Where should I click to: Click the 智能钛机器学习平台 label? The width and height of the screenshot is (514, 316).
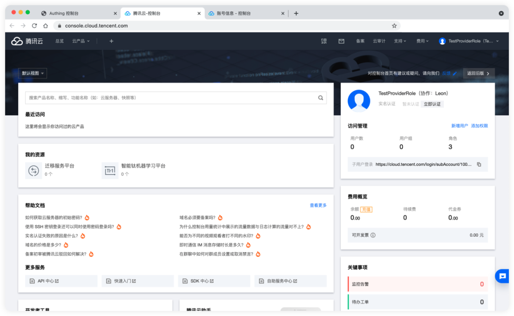tap(143, 166)
